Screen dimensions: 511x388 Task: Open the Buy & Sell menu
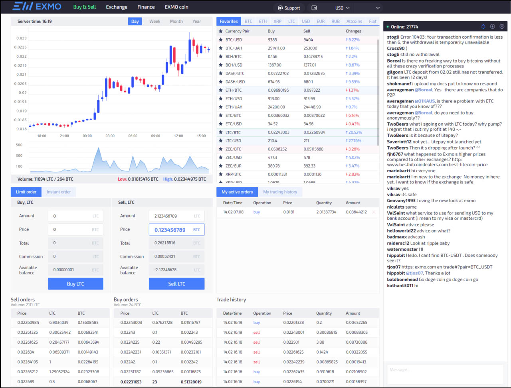[85, 7]
